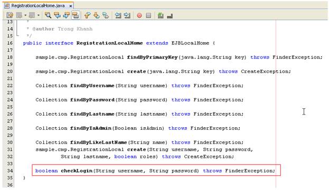
Task: Shift the current line left
Action: click(x=118, y=15)
